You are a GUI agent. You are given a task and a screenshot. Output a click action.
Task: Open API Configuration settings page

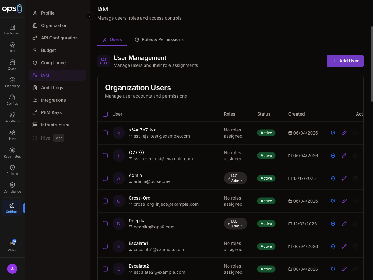tap(59, 38)
